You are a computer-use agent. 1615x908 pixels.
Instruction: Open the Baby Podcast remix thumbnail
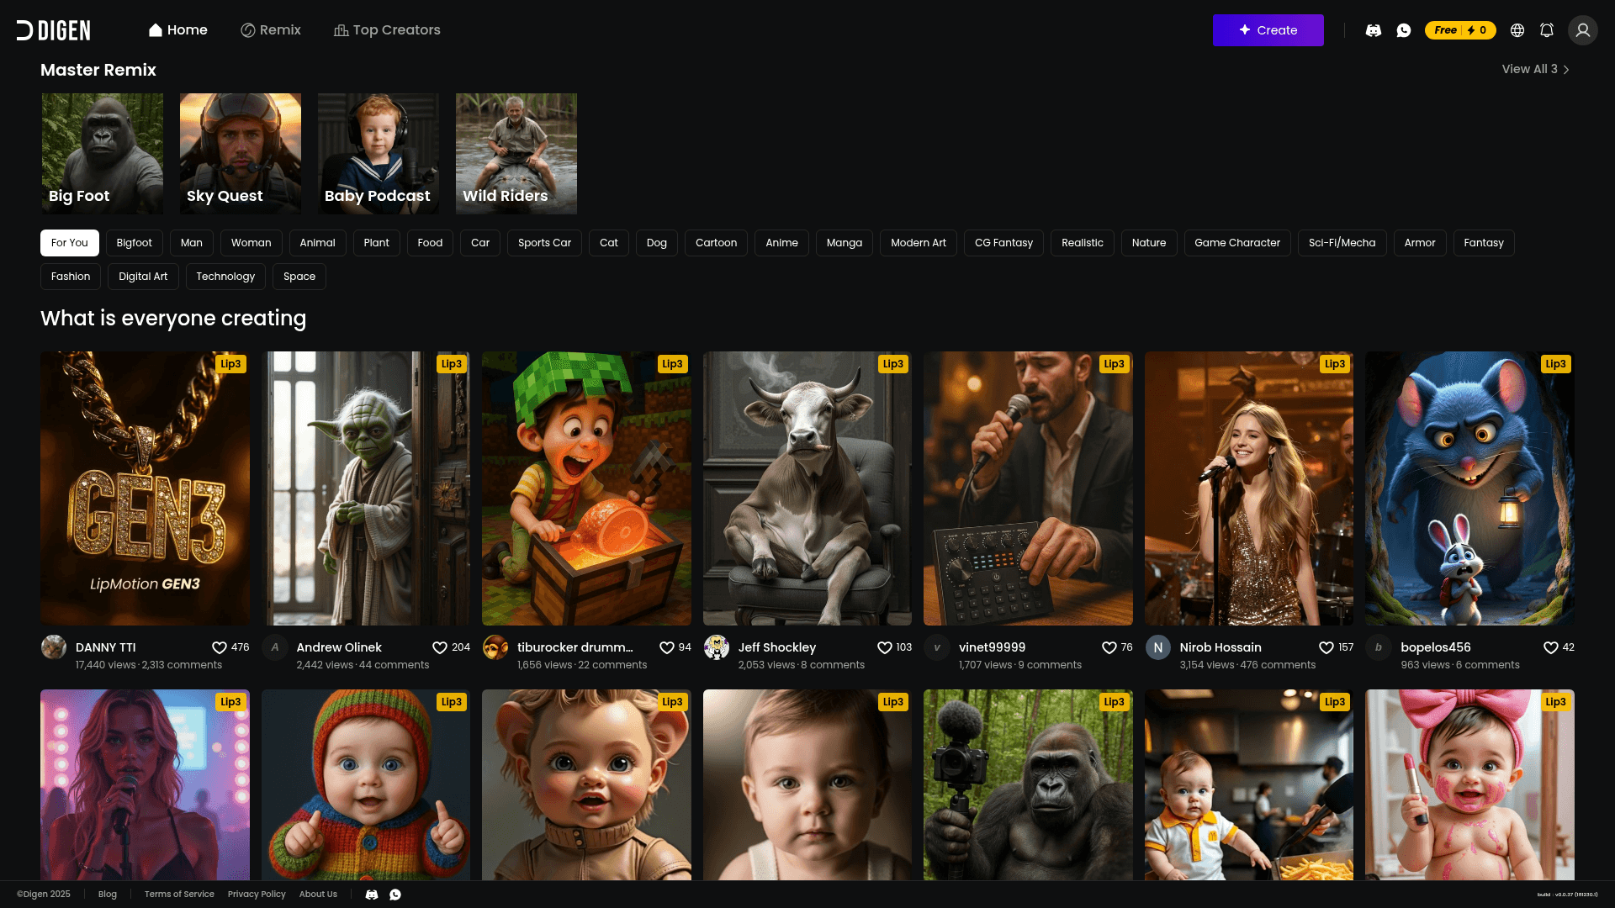click(379, 154)
